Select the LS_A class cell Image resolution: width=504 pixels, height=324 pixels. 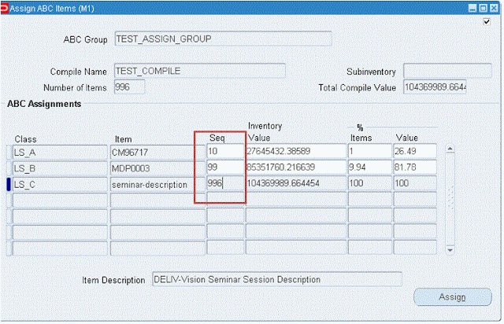click(x=60, y=152)
